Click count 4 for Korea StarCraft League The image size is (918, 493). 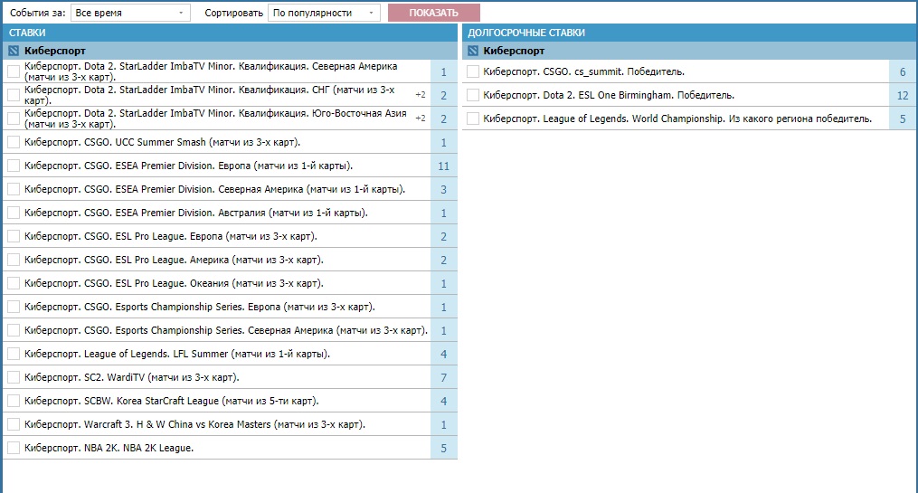(x=444, y=401)
